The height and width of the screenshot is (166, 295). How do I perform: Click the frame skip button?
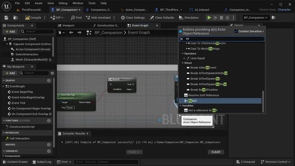coord(215,18)
